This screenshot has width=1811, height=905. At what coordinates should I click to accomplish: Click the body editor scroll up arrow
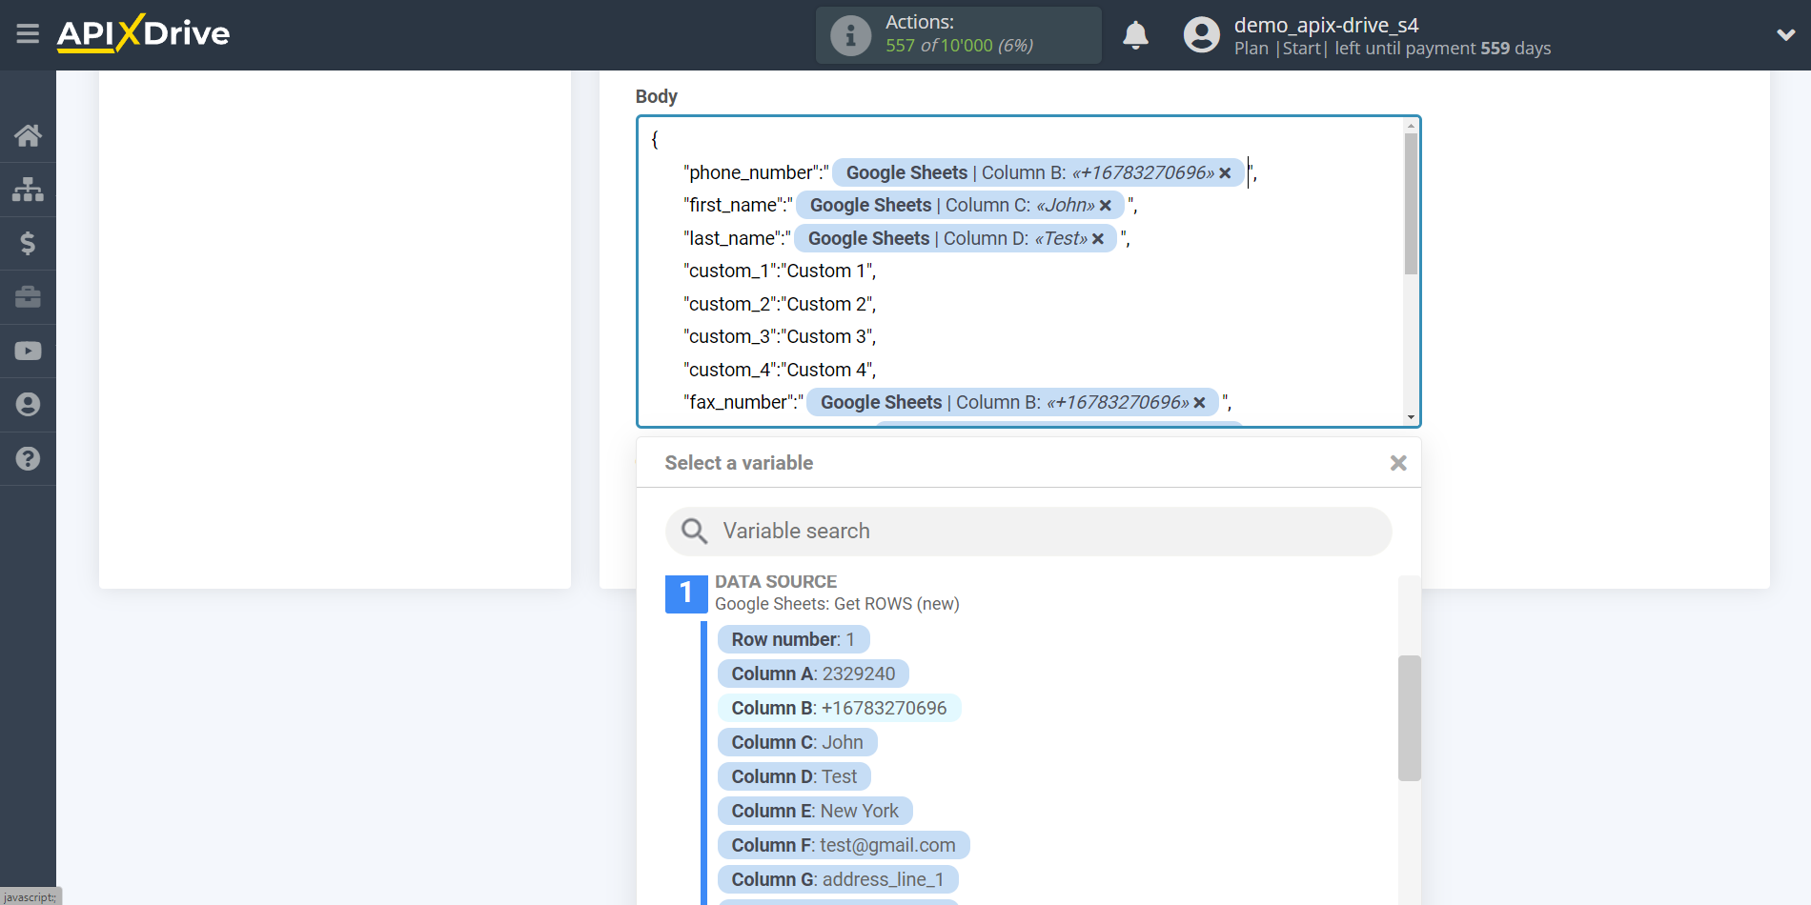coord(1411,126)
